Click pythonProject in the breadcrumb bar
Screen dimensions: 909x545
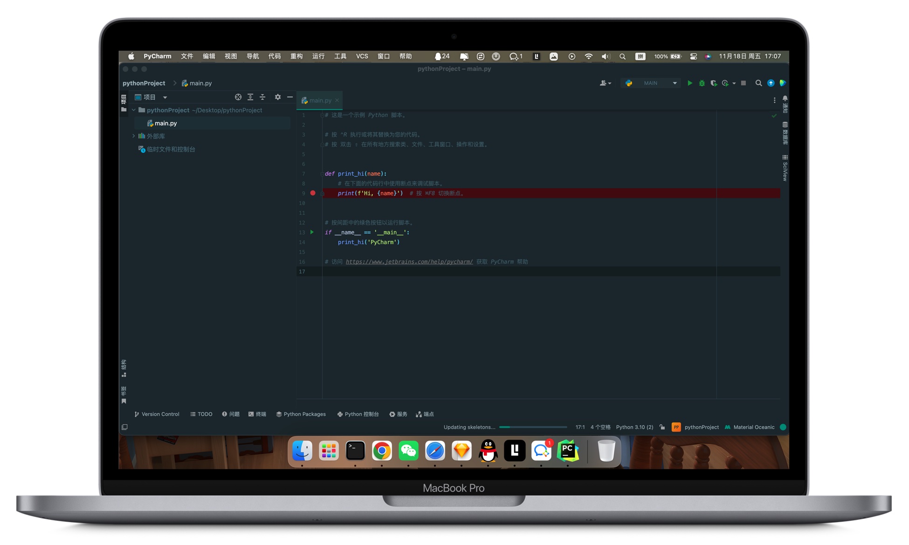click(144, 83)
